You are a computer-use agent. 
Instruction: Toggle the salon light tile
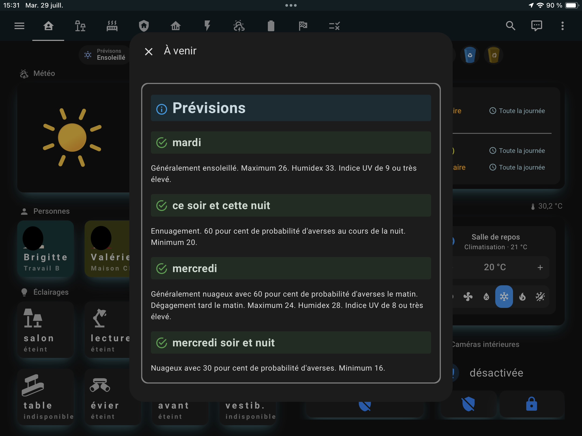click(x=46, y=330)
